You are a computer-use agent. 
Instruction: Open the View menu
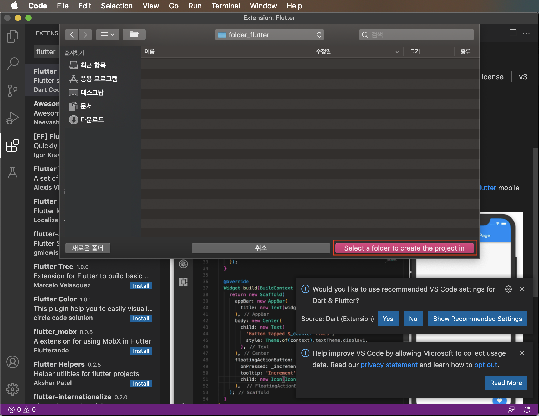(x=151, y=6)
